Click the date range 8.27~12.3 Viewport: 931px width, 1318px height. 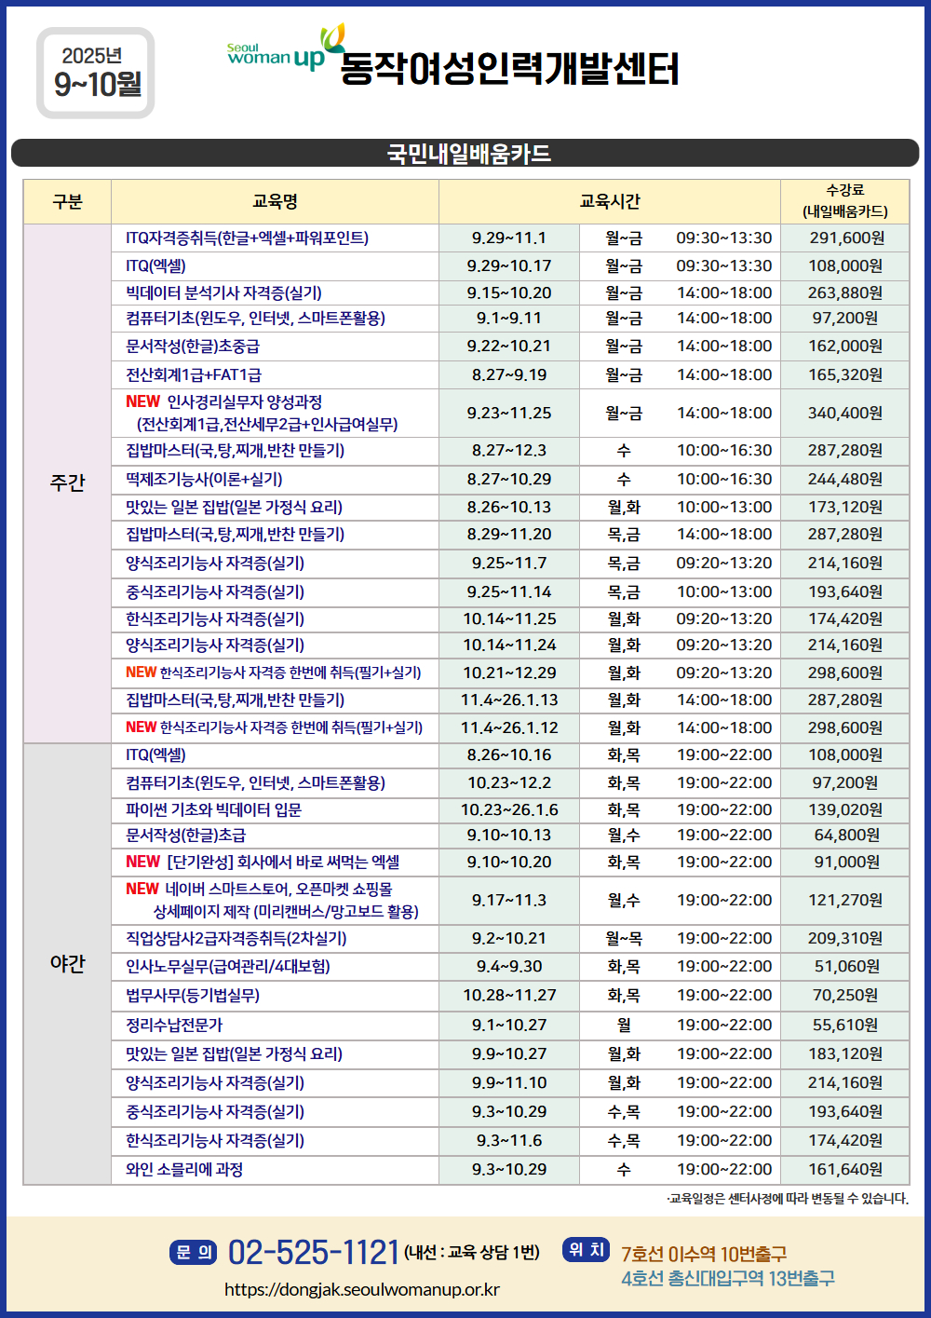(x=509, y=451)
